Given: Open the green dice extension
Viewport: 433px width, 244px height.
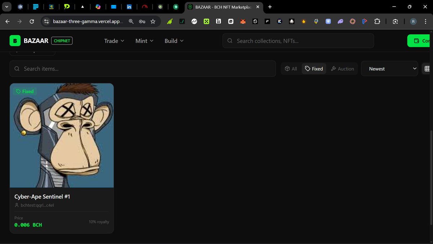Looking at the screenshot, I should [x=206, y=22].
